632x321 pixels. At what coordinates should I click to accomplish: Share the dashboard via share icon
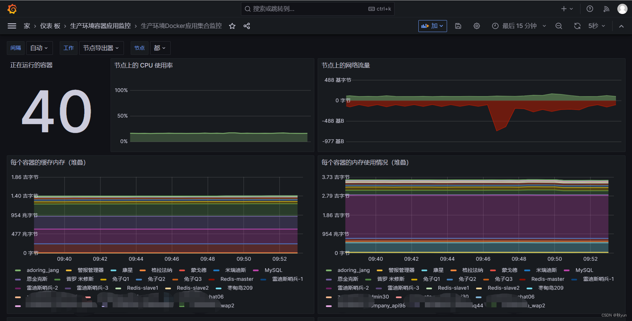[x=247, y=26]
